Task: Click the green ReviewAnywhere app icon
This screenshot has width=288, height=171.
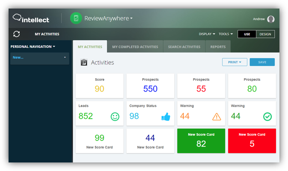Action: point(76,18)
